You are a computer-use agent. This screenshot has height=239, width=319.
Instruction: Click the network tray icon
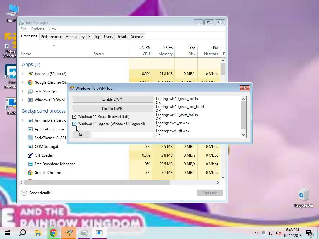271,233
